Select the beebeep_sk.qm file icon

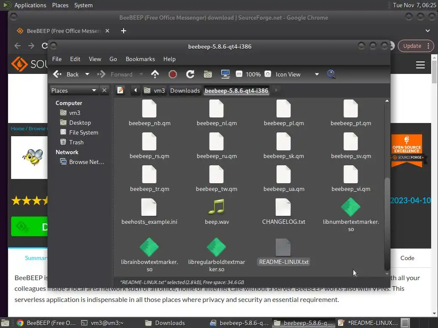[284, 141]
